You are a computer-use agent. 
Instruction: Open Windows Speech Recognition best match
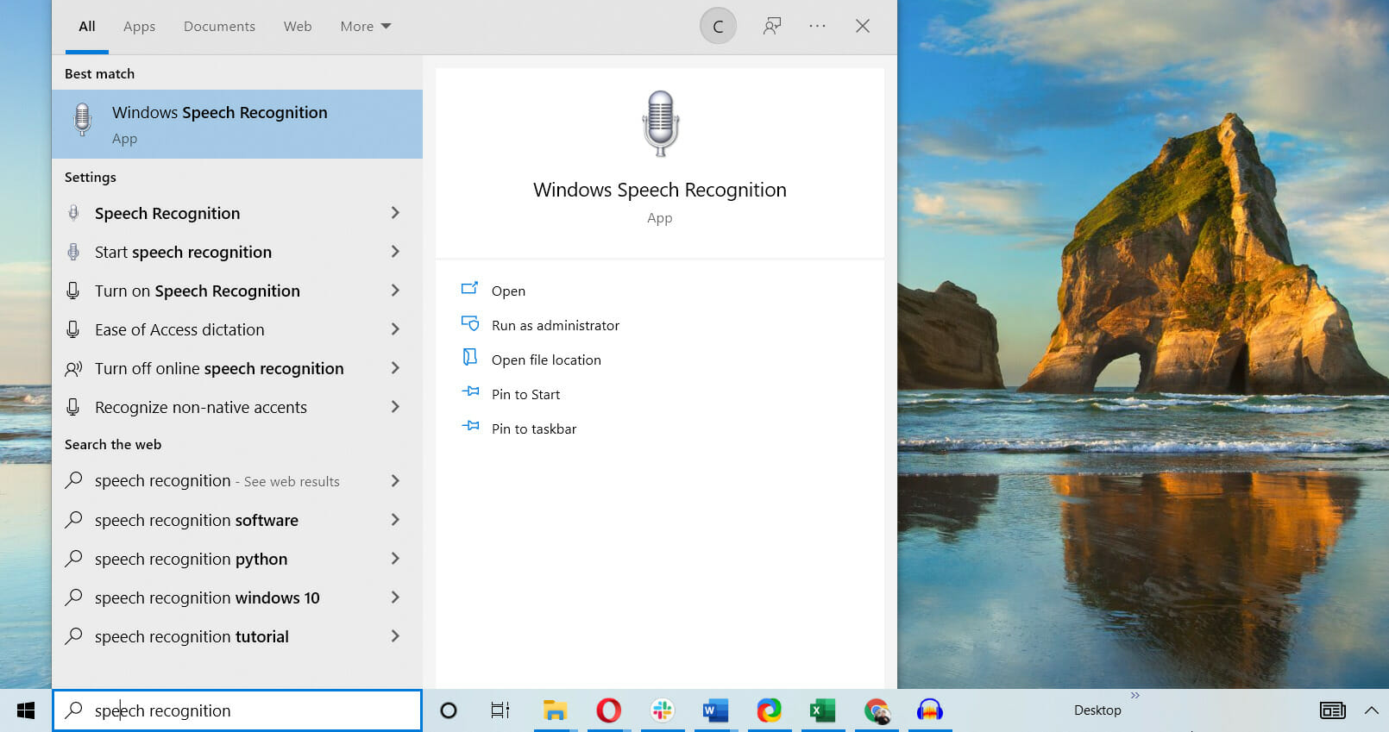(237, 124)
